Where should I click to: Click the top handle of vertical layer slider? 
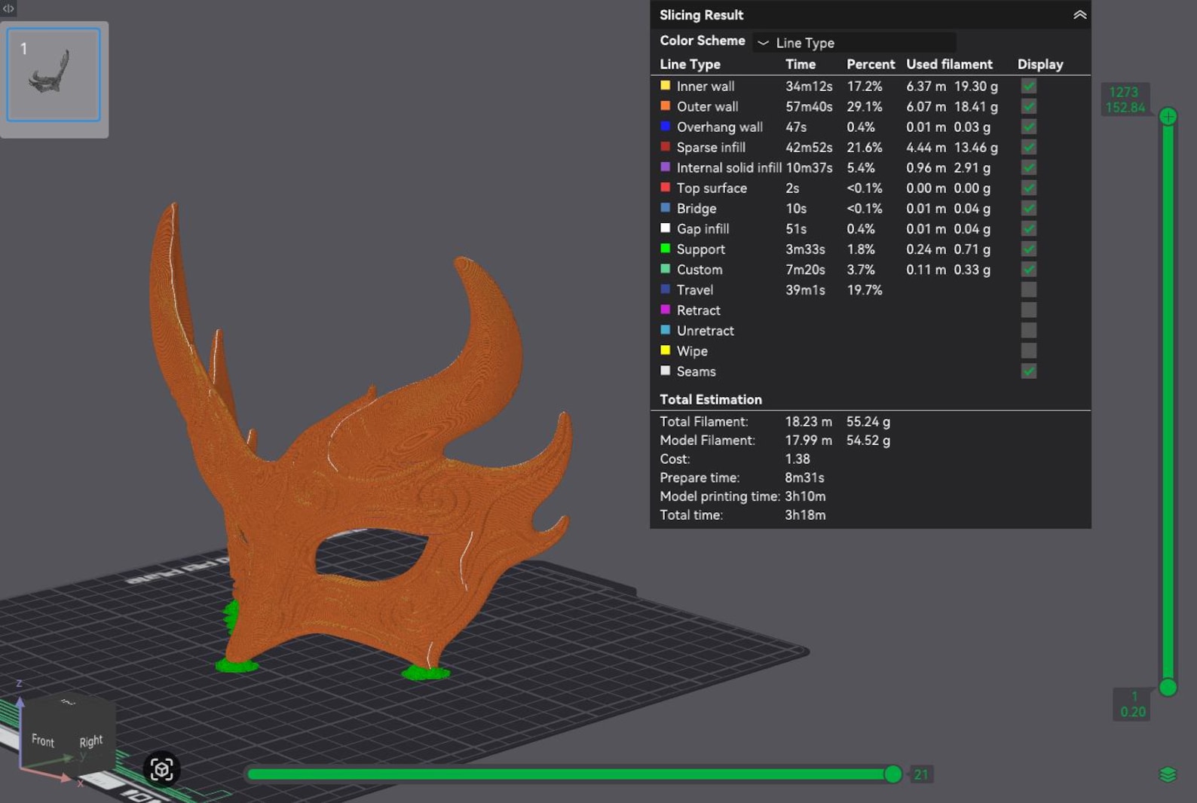click(1168, 116)
